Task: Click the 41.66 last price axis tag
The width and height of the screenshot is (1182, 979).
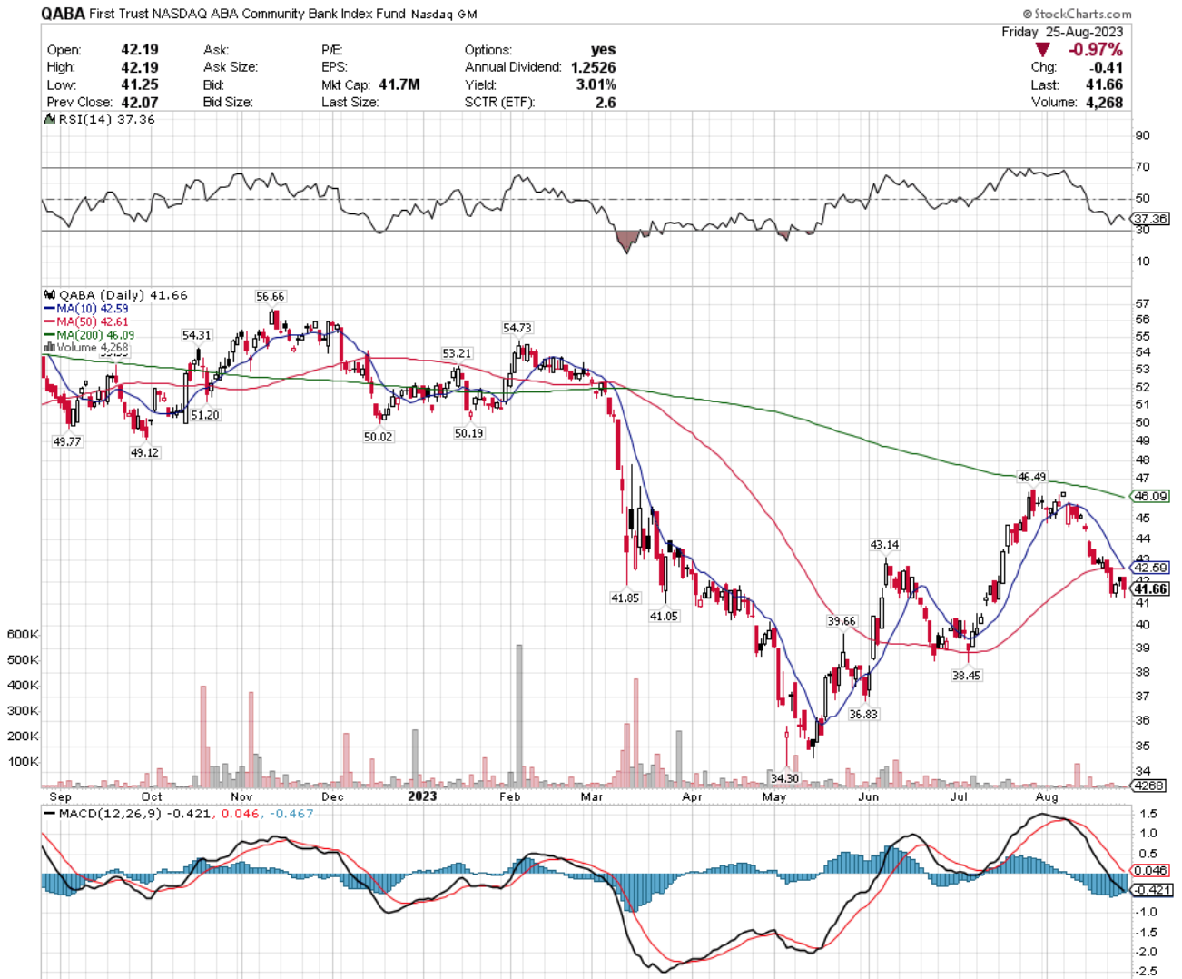Action: (x=1151, y=589)
